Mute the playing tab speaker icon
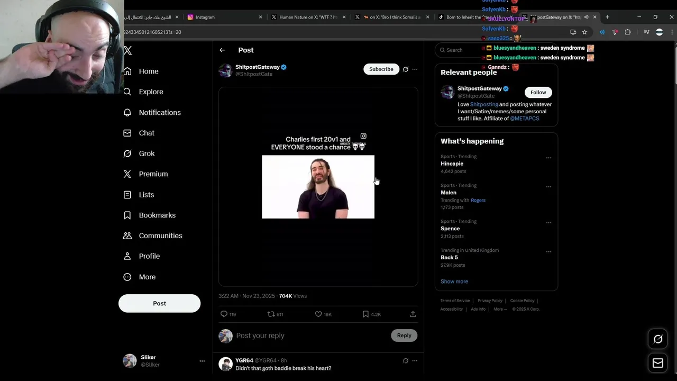This screenshot has height=381, width=677. point(586,17)
